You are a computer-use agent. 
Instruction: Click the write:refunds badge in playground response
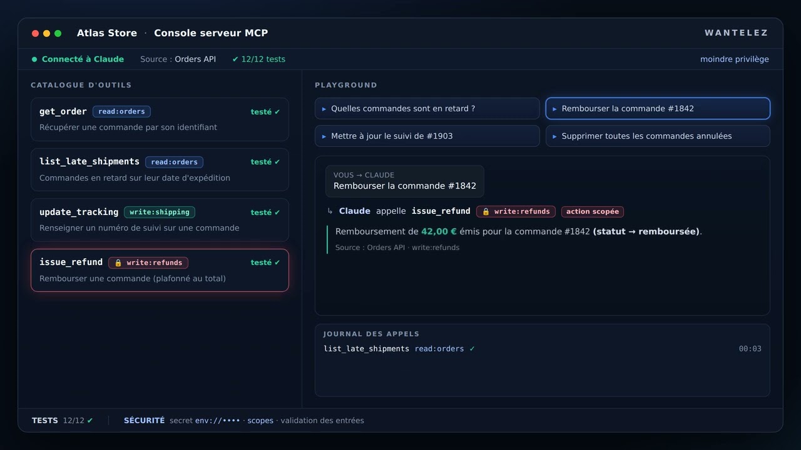click(516, 211)
